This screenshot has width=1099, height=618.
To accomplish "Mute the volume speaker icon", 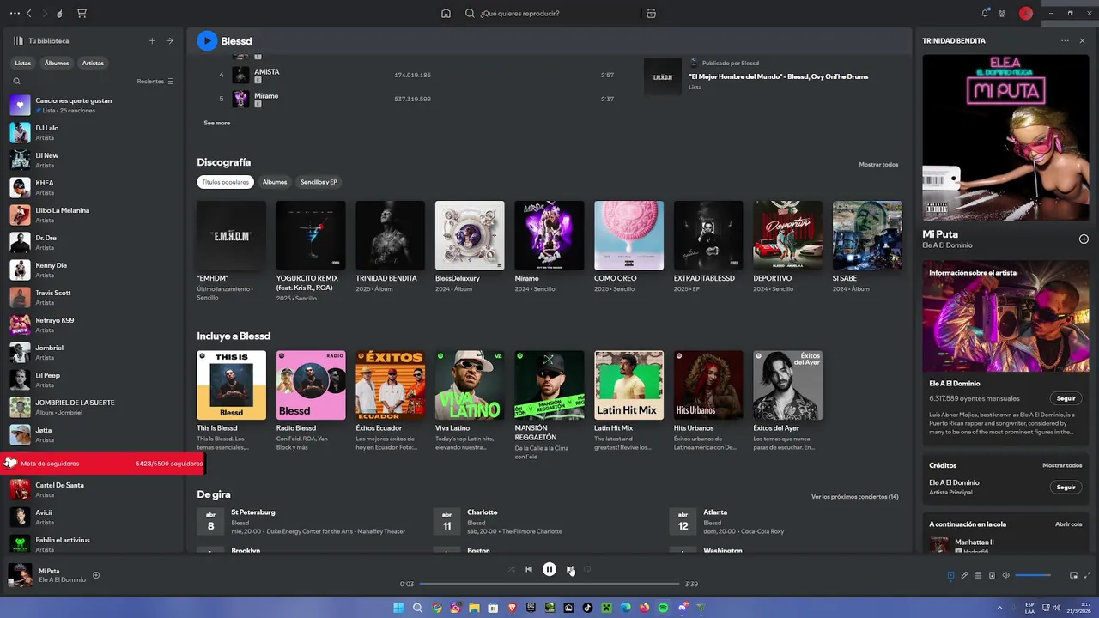I will pos(1006,575).
